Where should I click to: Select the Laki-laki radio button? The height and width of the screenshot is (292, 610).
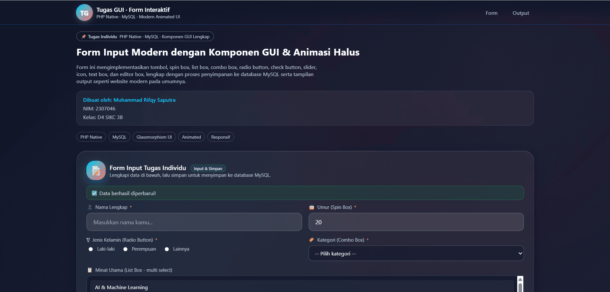click(x=91, y=249)
